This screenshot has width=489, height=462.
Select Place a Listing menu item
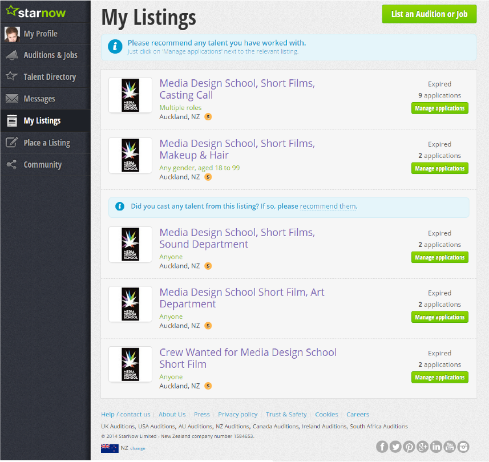click(46, 143)
